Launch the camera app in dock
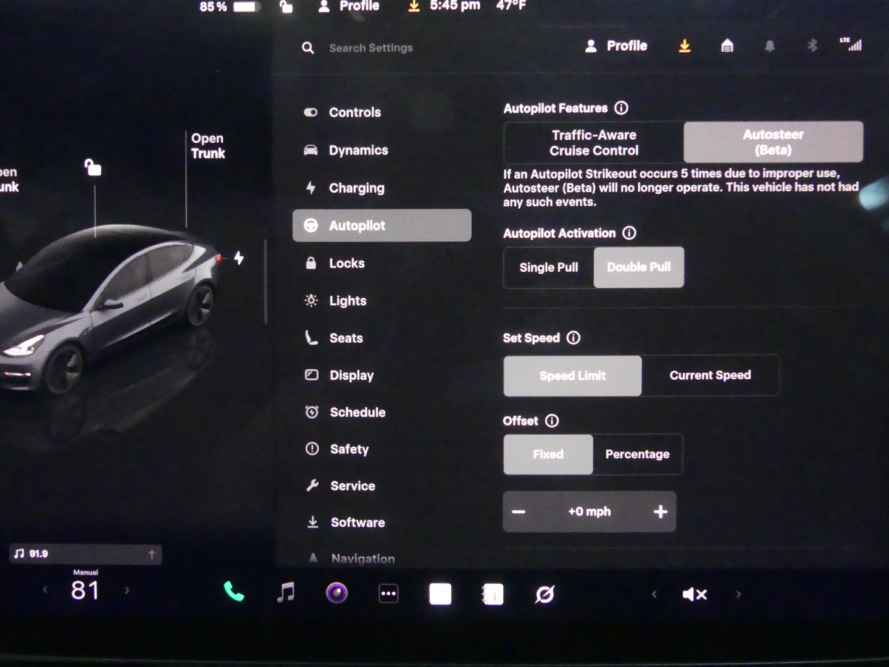The height and width of the screenshot is (667, 889). tap(336, 594)
